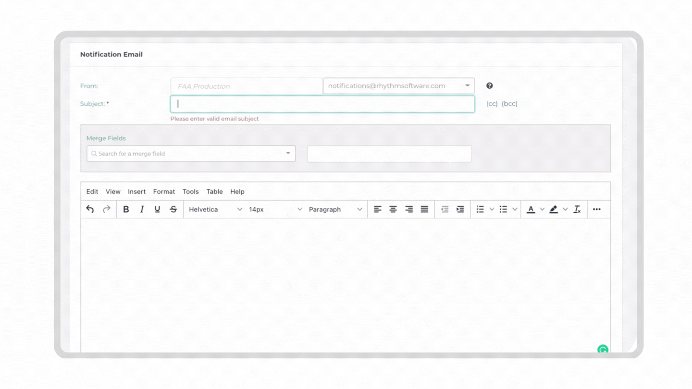This screenshot has width=692, height=389.
Task: Add a bcc recipient
Action: (x=509, y=104)
